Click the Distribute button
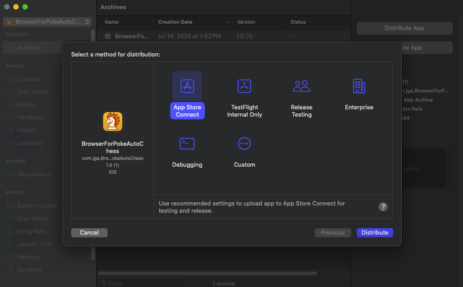The image size is (463, 287). (375, 232)
